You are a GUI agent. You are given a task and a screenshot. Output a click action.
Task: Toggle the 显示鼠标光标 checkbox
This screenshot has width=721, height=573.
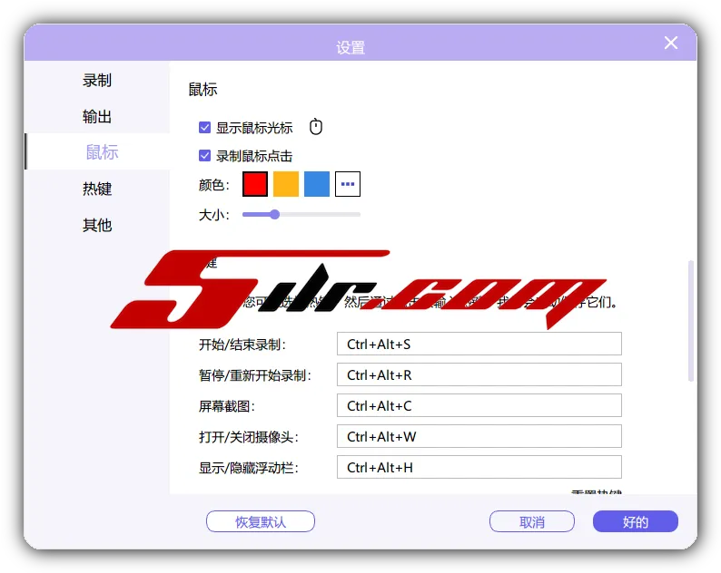tap(204, 127)
